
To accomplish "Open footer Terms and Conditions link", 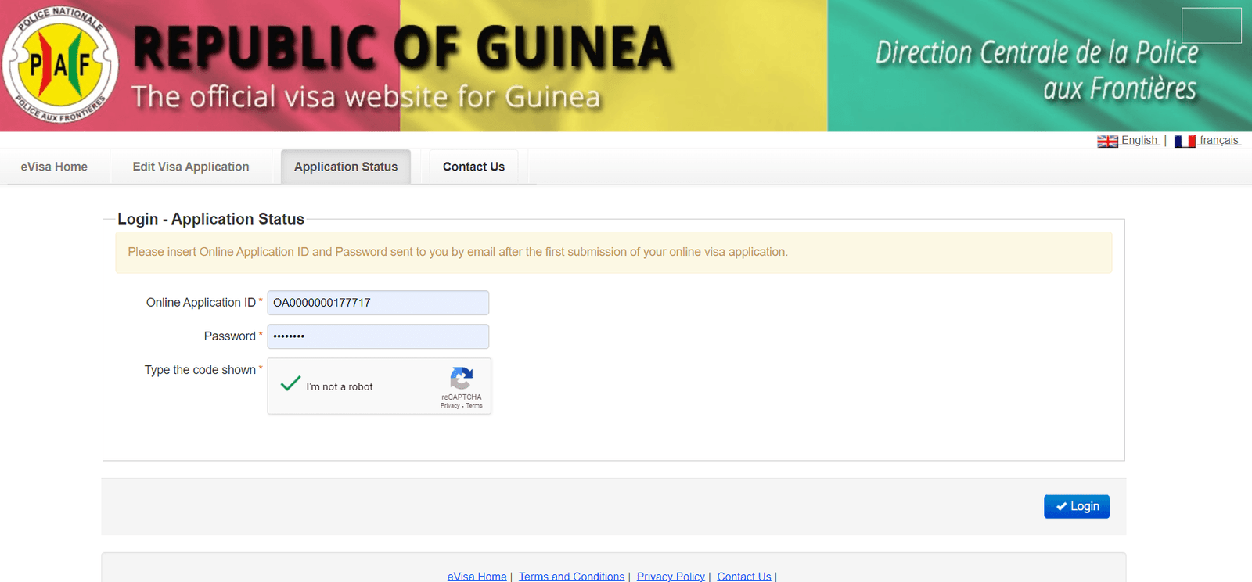I will point(571,576).
